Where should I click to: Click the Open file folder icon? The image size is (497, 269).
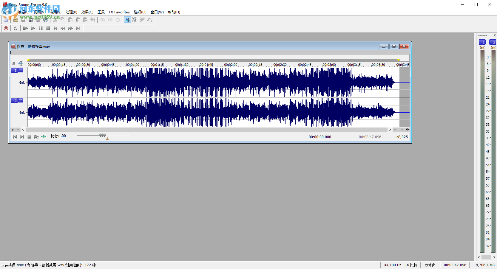click(16, 20)
